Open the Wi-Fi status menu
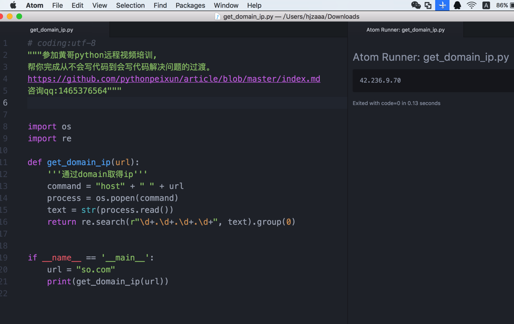This screenshot has width=514, height=324. click(x=472, y=5)
